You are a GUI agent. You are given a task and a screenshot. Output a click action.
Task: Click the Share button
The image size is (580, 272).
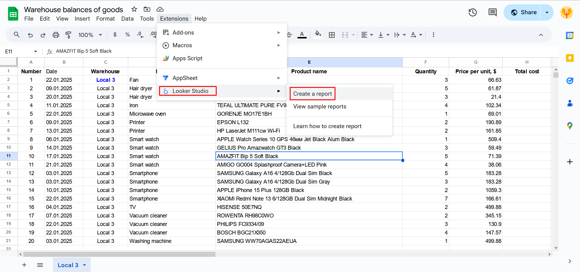(x=522, y=12)
